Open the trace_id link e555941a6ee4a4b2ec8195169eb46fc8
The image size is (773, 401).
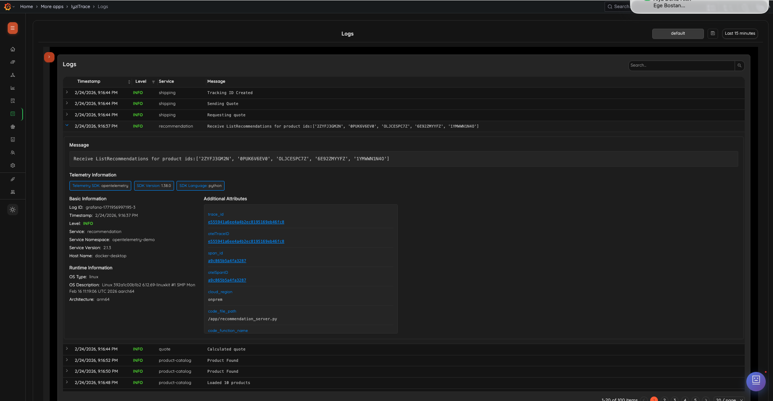[x=246, y=222]
